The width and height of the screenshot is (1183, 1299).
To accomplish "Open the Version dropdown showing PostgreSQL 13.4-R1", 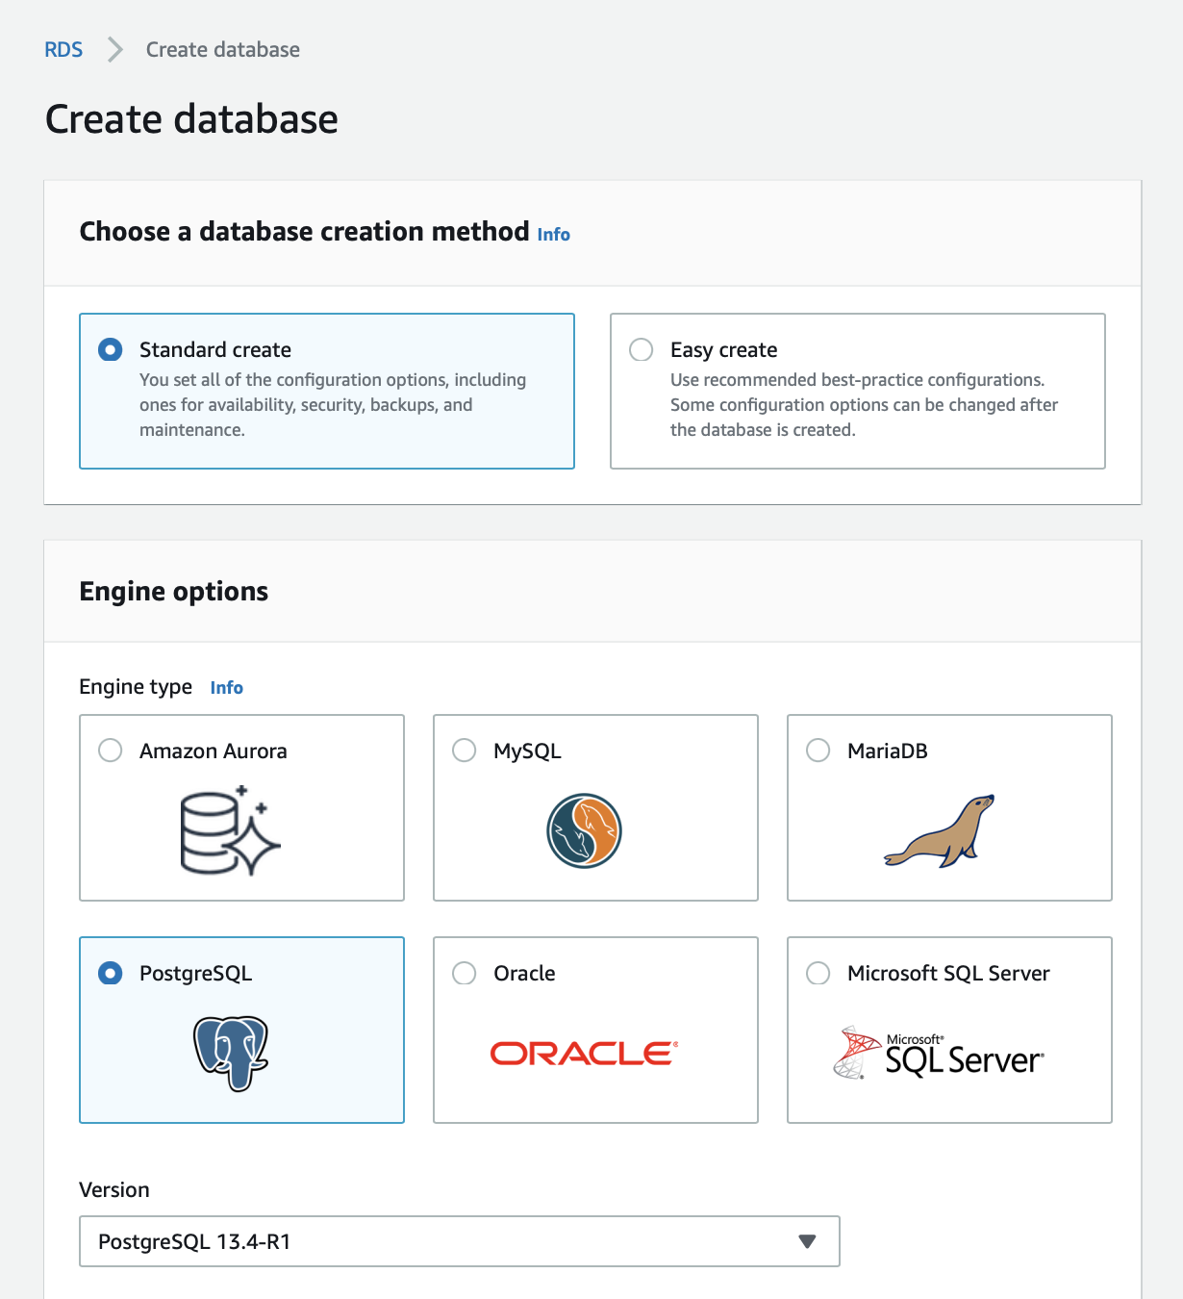I will tap(460, 1241).
